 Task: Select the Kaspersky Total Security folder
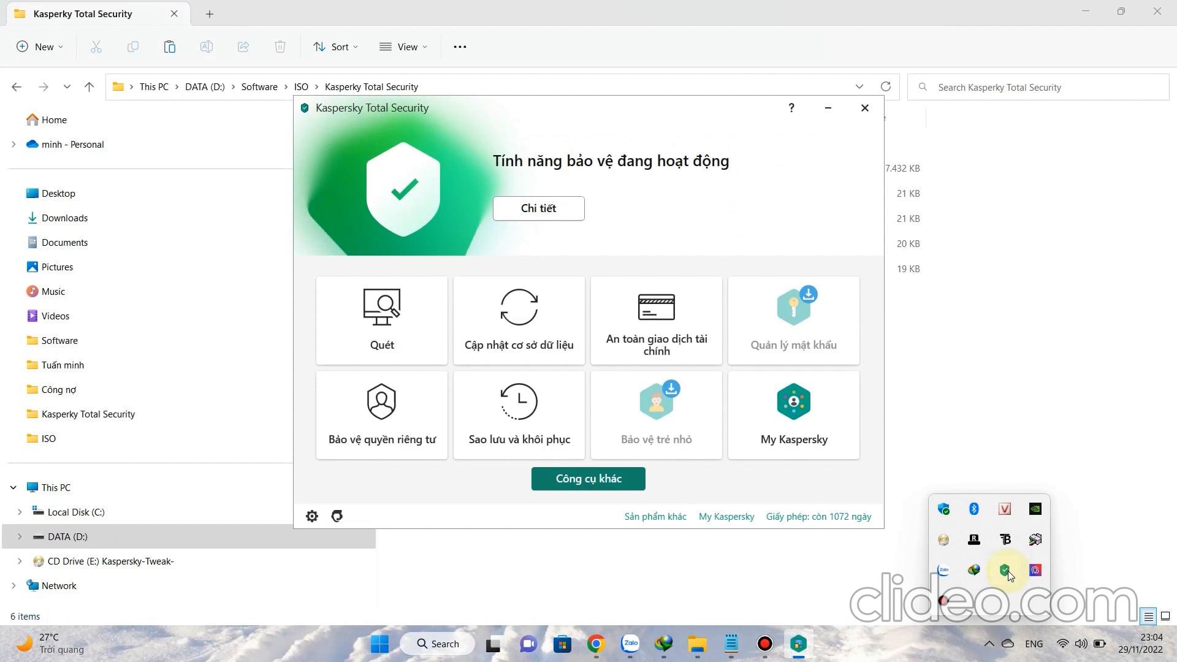[x=88, y=414]
